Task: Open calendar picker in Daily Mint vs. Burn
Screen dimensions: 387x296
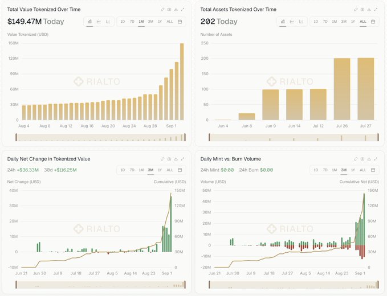Action: (x=373, y=170)
